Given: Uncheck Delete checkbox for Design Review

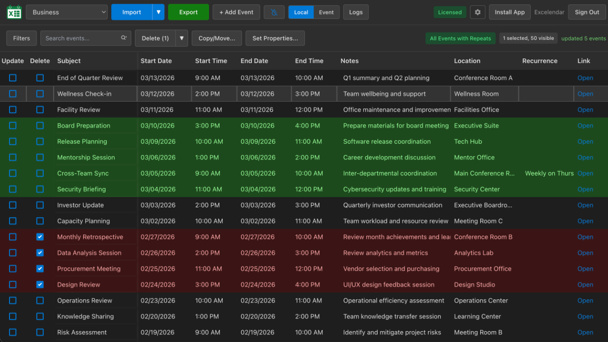Looking at the screenshot, I should pos(40,285).
